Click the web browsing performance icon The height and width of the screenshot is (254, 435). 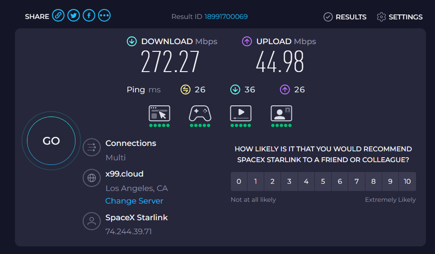click(x=159, y=114)
